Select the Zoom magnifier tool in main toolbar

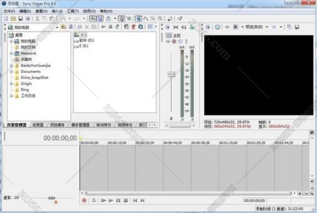pyautogui.click(x=160, y=19)
